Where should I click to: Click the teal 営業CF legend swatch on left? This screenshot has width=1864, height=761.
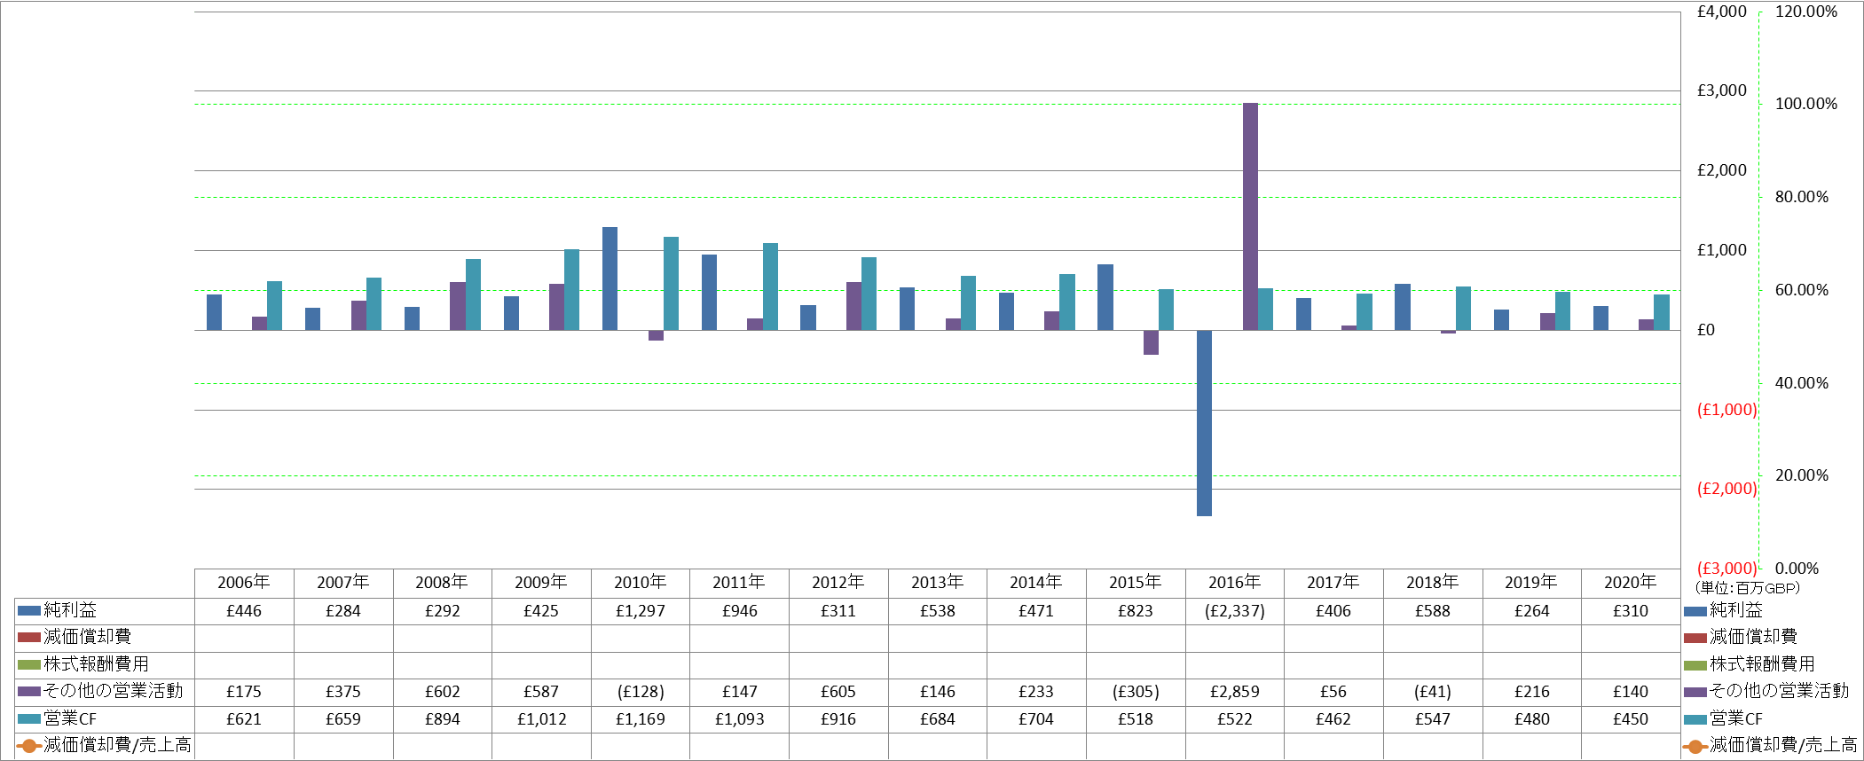point(29,718)
